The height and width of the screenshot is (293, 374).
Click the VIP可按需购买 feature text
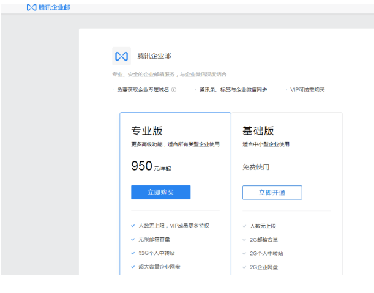pos(307,89)
